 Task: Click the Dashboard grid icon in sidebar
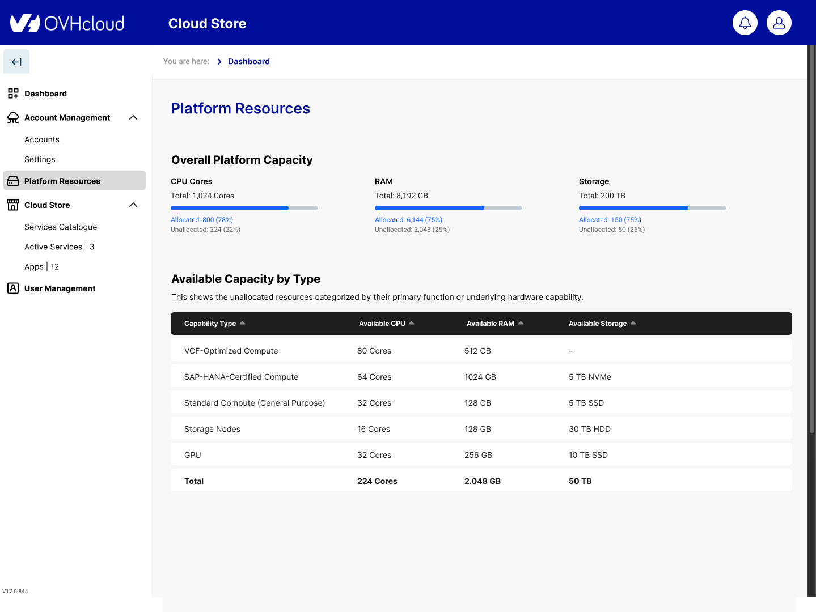pos(13,93)
